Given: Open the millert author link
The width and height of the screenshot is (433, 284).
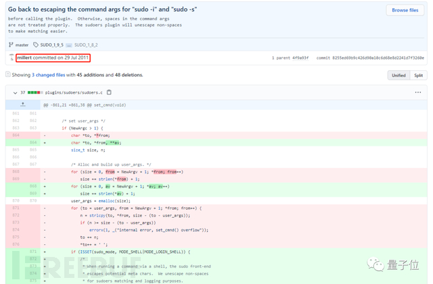Looking at the screenshot, I should click(24, 57).
